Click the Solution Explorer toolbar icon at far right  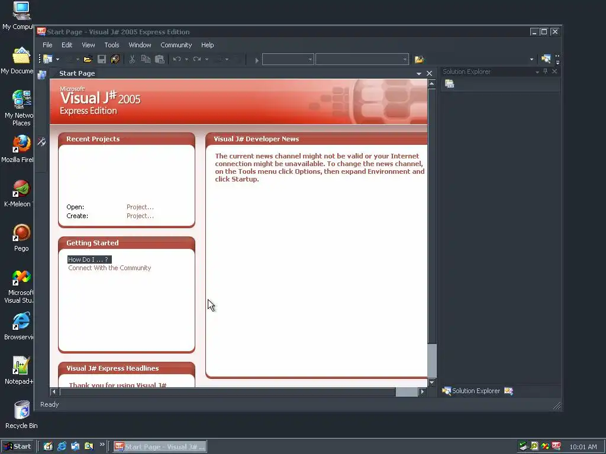point(546,59)
